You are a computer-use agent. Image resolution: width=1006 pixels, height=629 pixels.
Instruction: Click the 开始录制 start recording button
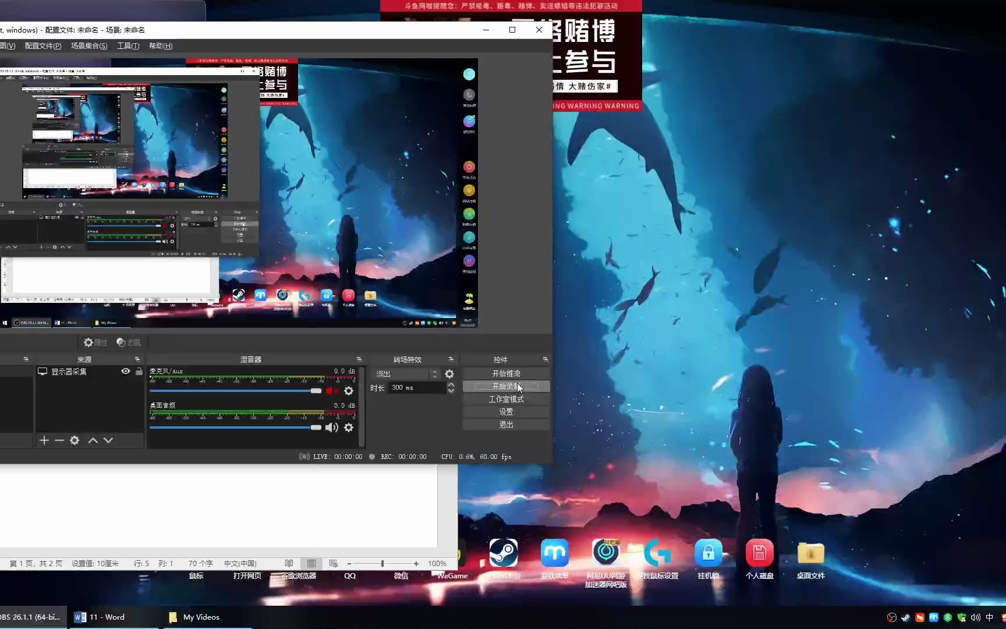506,386
